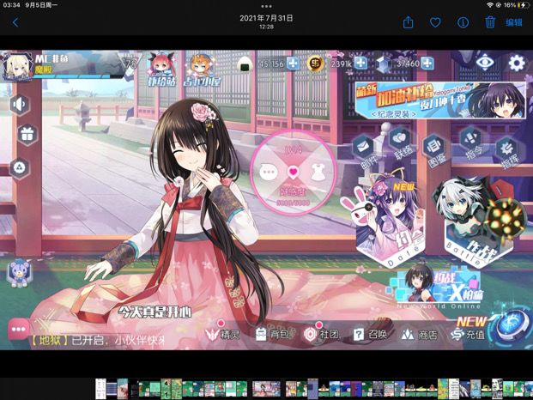
Task: Open game settings gear icon
Action: [x=517, y=64]
